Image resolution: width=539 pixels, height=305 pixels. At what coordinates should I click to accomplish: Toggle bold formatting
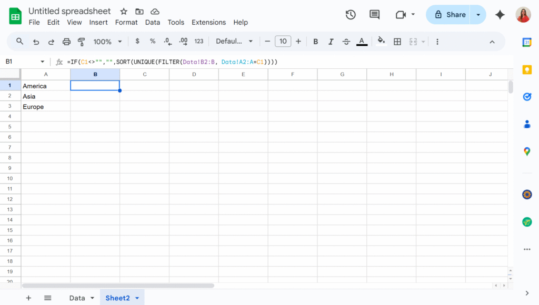click(x=316, y=42)
